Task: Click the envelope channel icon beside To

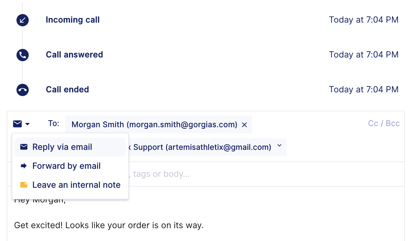Action: tap(17, 124)
